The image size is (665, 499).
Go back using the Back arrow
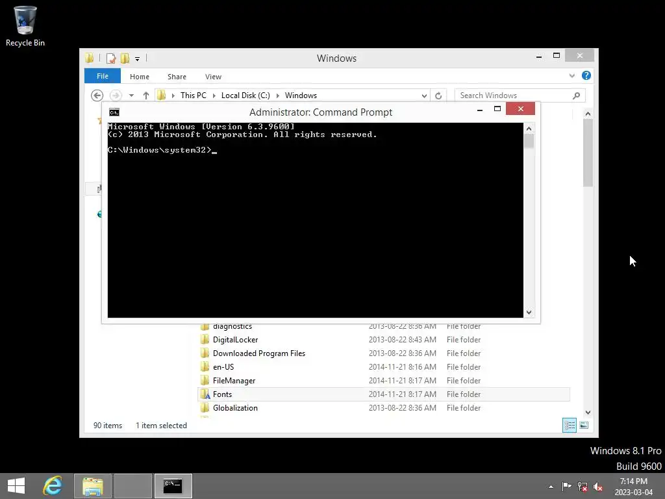point(97,96)
